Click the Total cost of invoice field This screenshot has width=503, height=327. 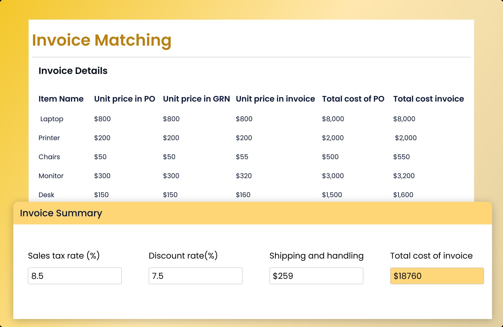pos(437,276)
